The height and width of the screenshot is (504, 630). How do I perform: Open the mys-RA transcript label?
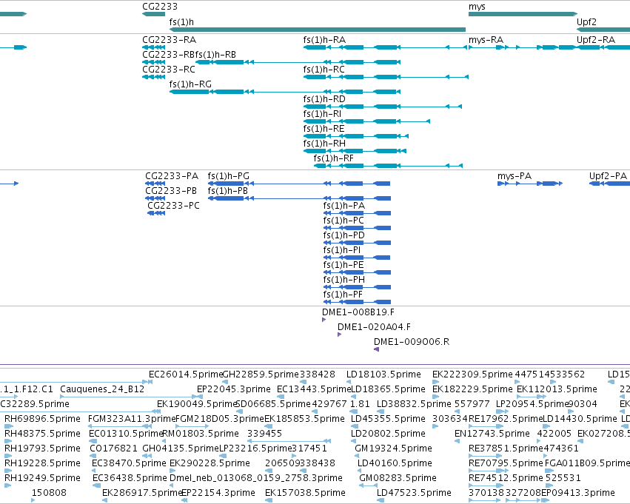click(486, 40)
